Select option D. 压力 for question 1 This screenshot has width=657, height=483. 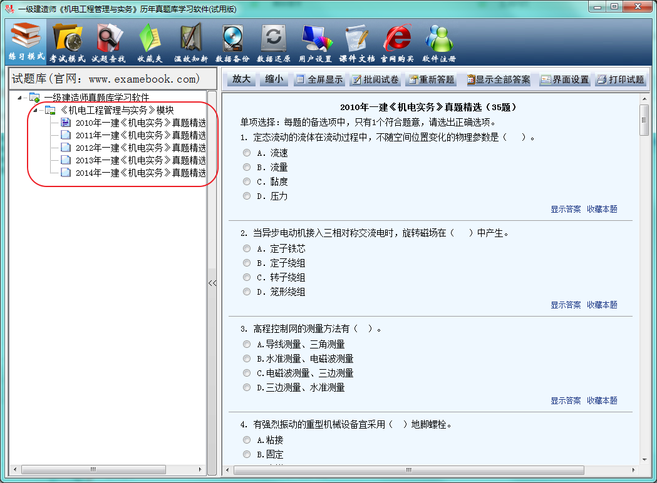(x=247, y=196)
